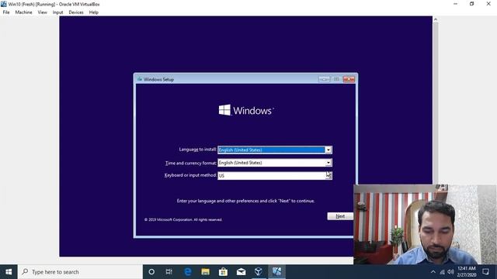The width and height of the screenshot is (497, 279).
Task: Open the Devices menu
Action: click(x=76, y=12)
